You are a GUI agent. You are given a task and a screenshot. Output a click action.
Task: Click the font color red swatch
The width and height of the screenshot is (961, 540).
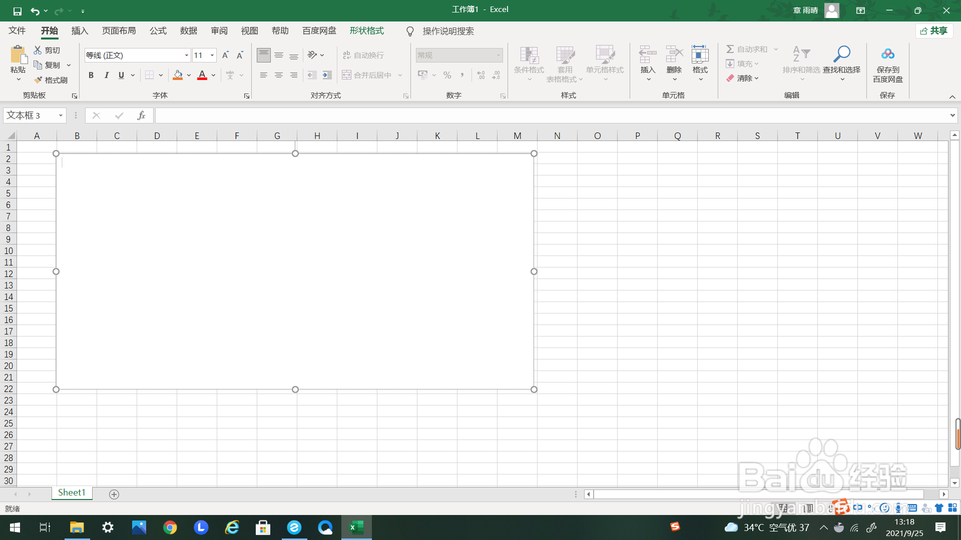[202, 75]
